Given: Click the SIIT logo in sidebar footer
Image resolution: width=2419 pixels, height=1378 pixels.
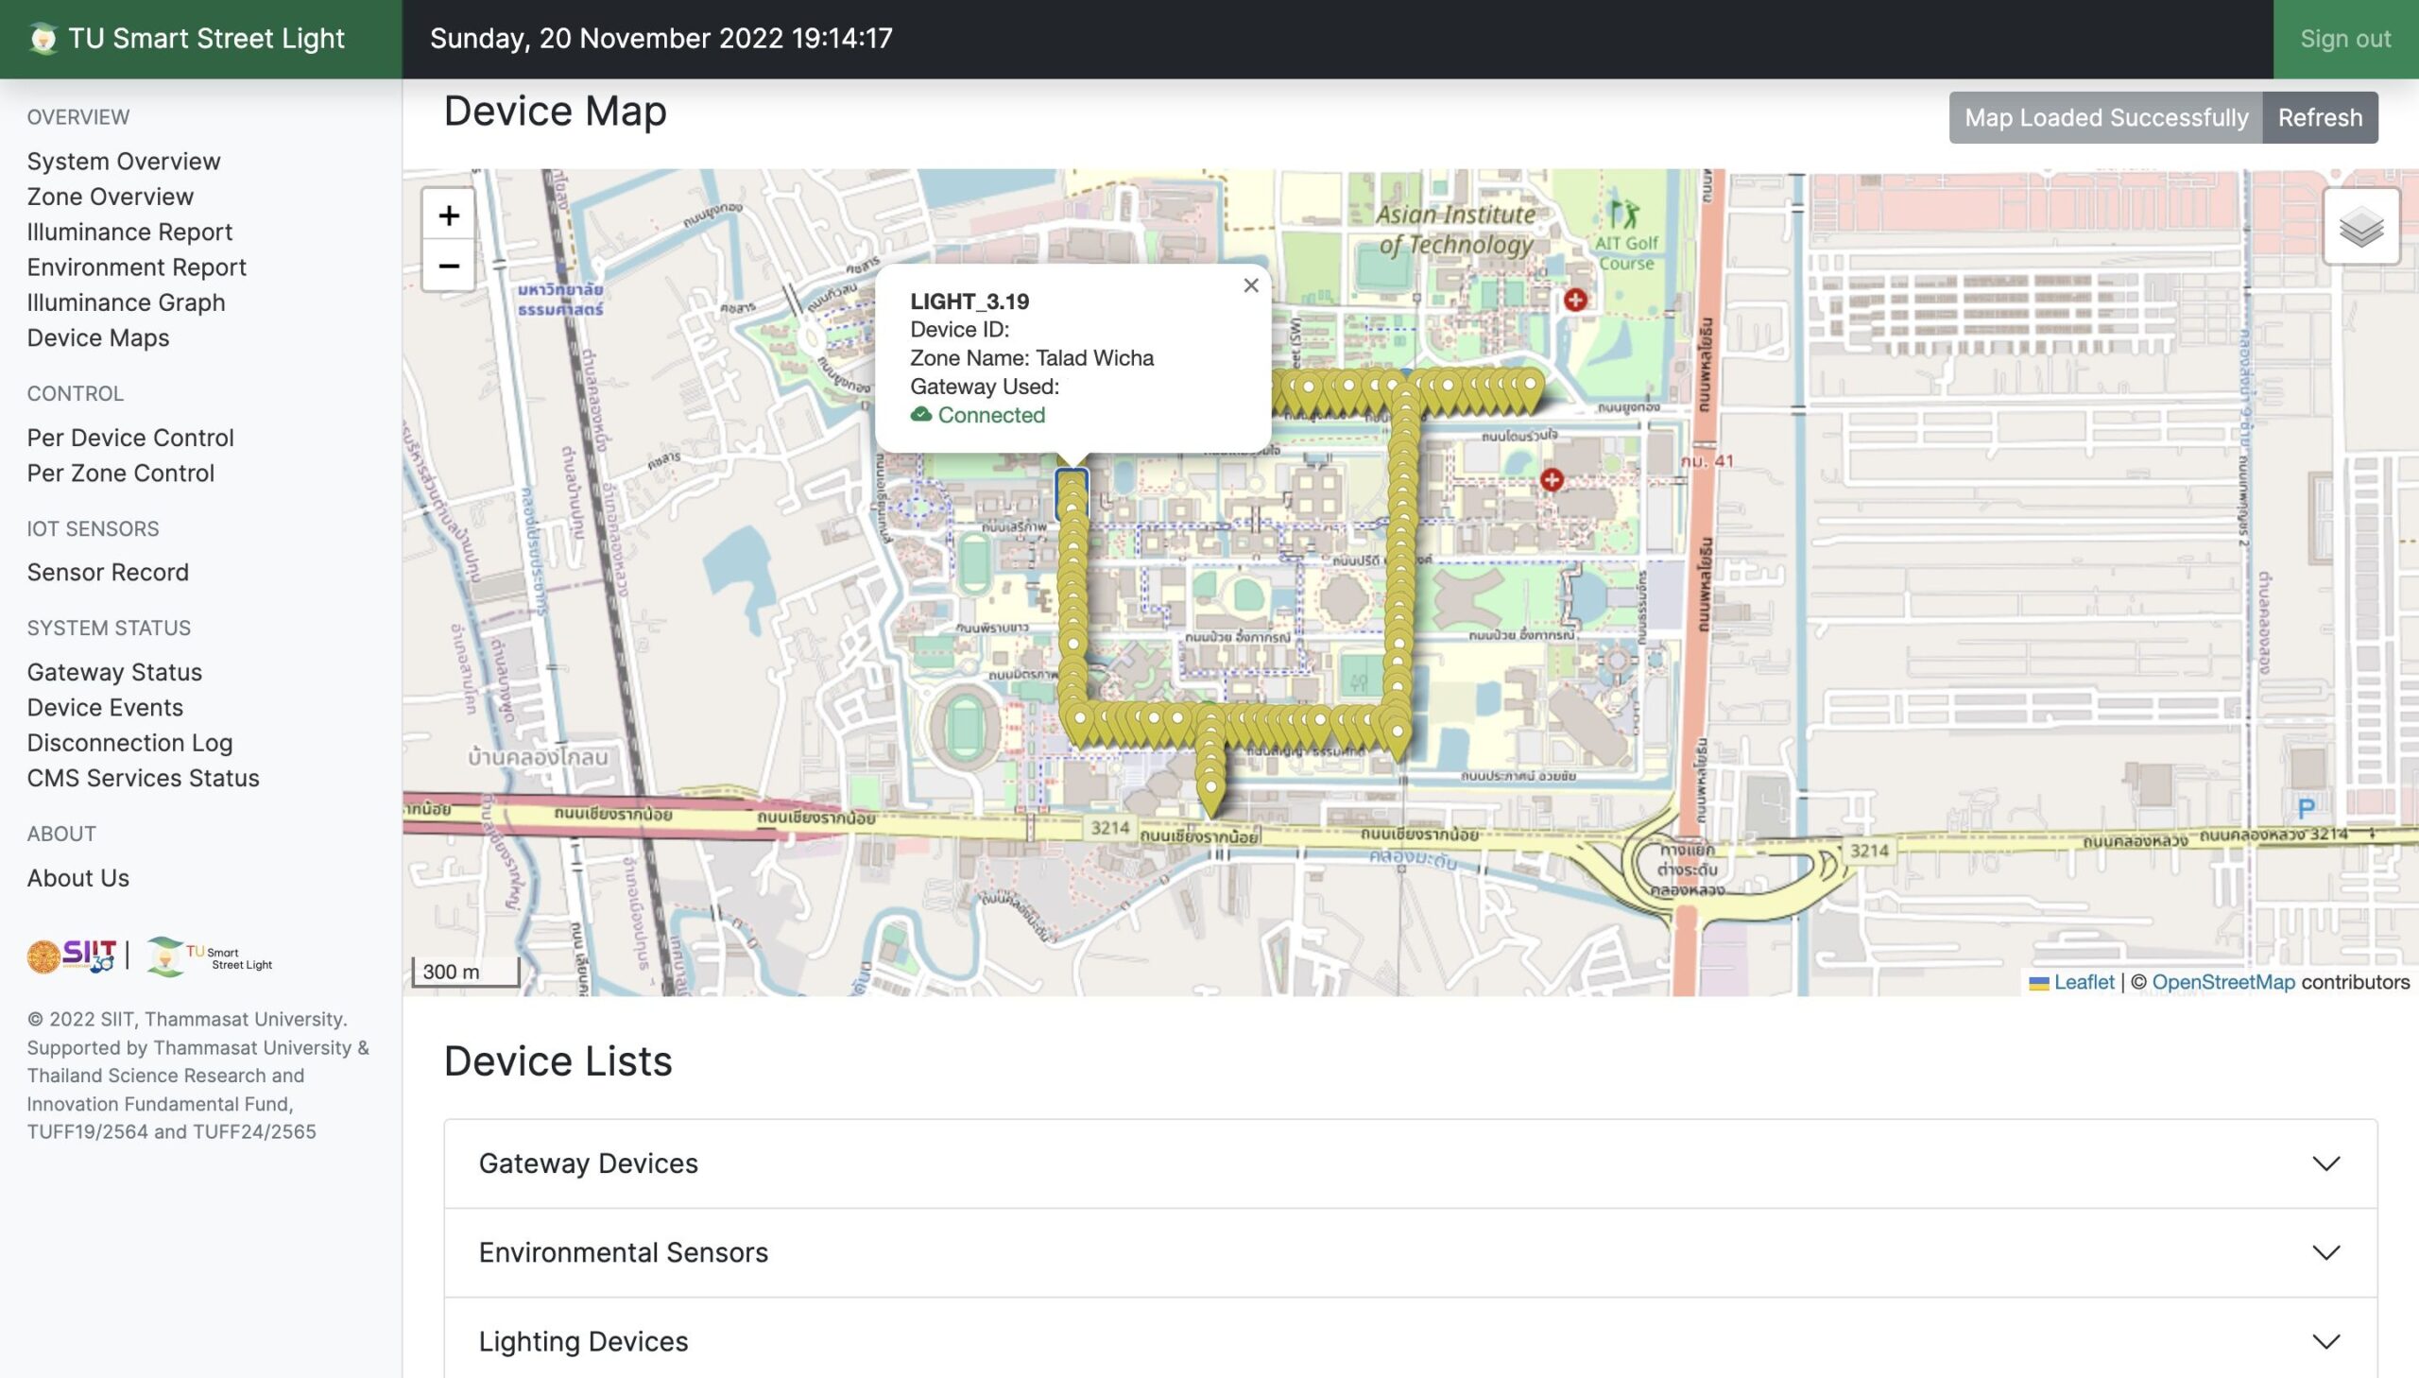Looking at the screenshot, I should pyautogui.click(x=73, y=956).
